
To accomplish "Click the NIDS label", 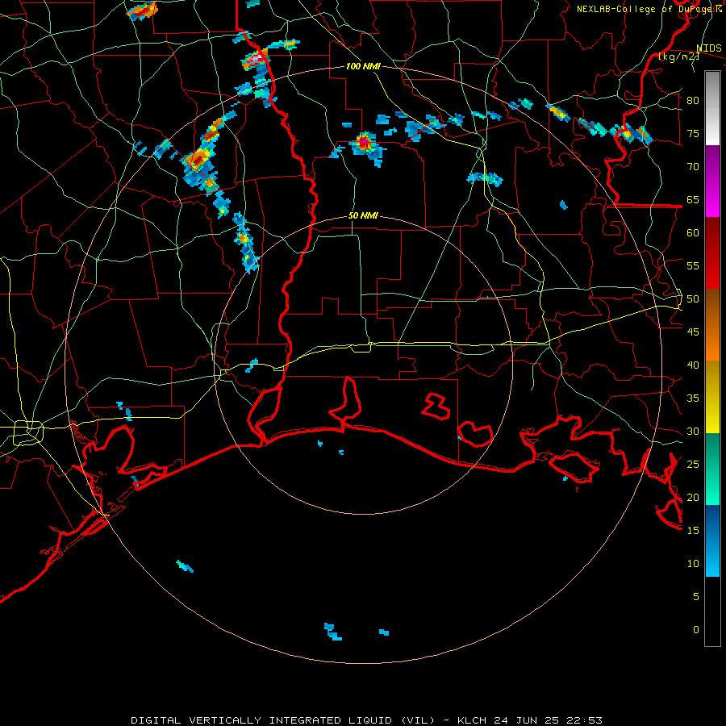I will [x=709, y=48].
